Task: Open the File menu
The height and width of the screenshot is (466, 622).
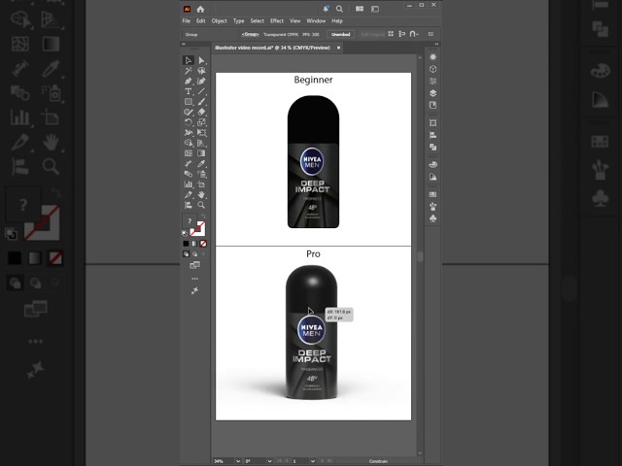Action: point(186,21)
